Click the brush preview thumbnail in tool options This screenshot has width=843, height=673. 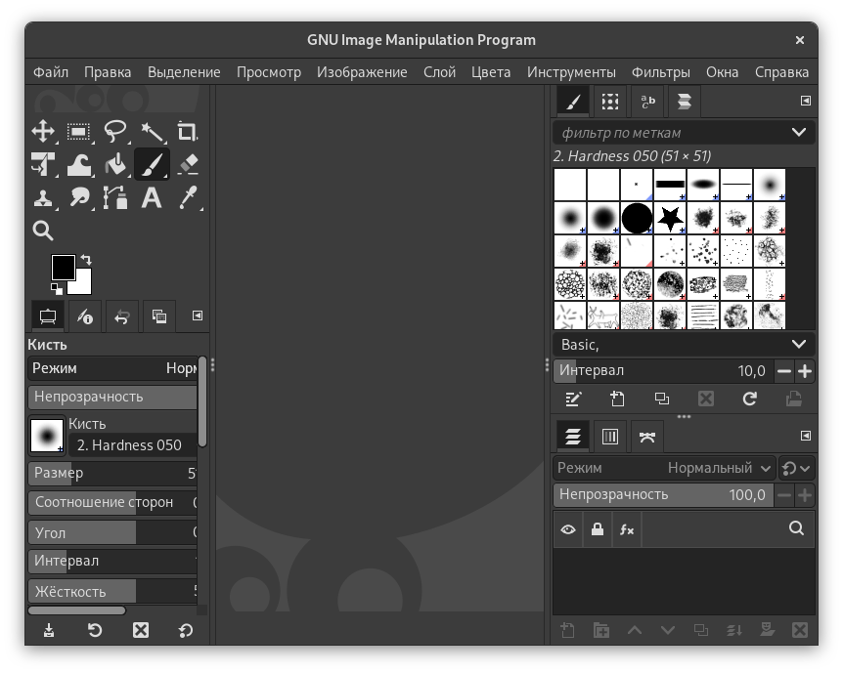tap(47, 435)
